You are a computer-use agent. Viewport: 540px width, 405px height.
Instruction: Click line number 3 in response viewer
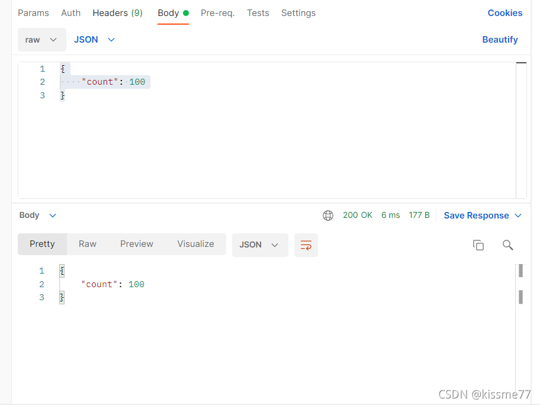coord(41,297)
